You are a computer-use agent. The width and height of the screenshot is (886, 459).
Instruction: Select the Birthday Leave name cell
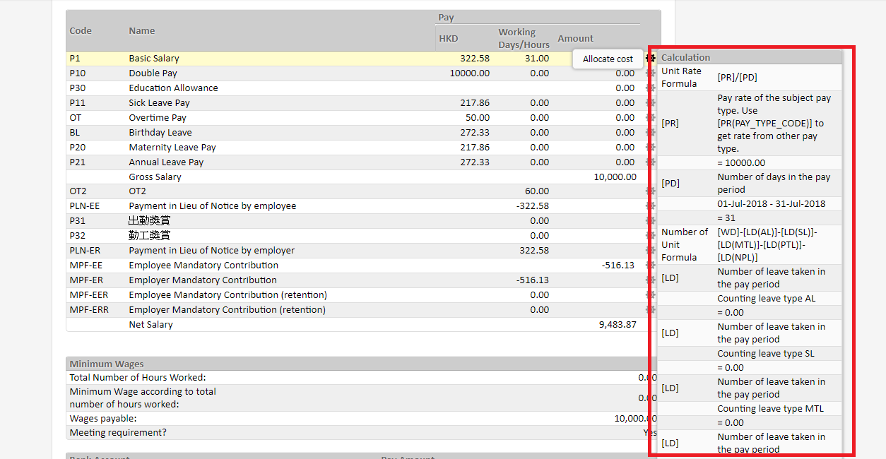[160, 133]
